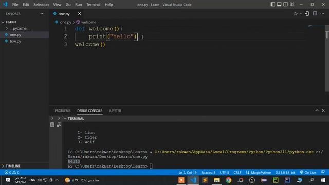Close the one.py editor tab
The height and width of the screenshot is (185, 329).
point(79,14)
